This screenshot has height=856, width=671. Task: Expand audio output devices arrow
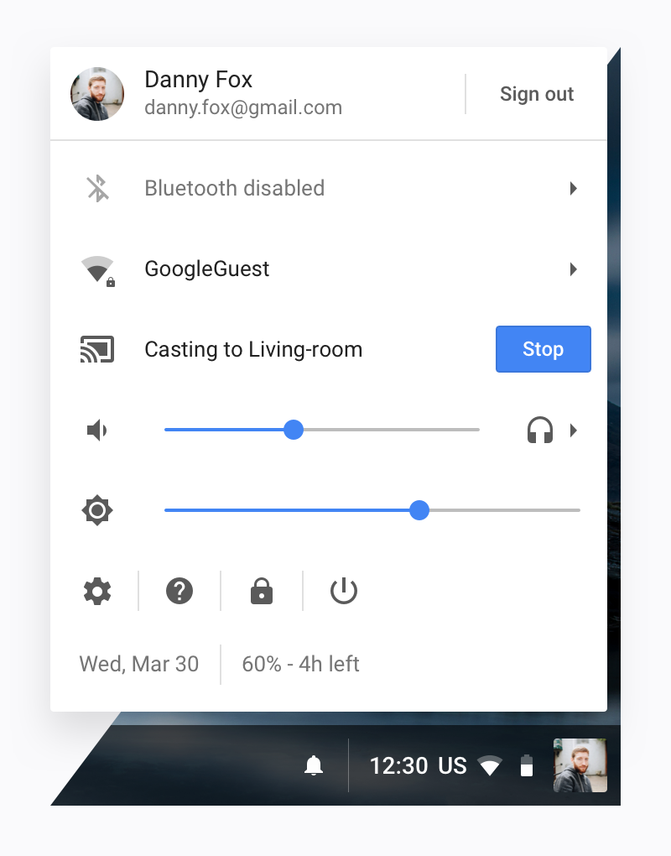(x=573, y=431)
